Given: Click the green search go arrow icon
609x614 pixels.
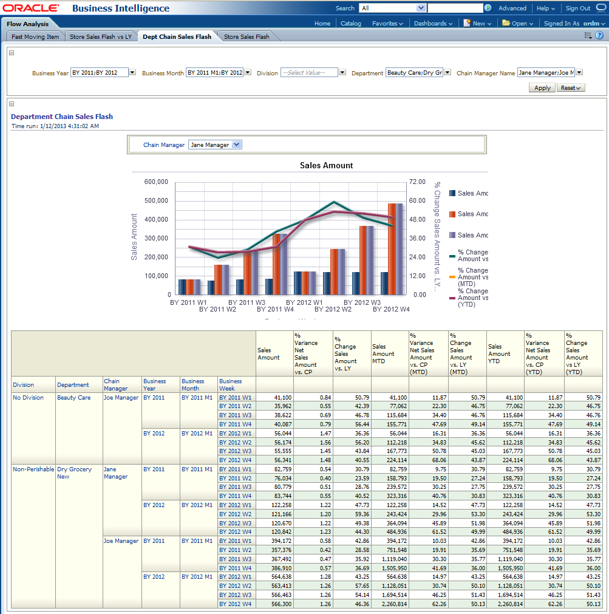Looking at the screenshot, I should coord(488,8).
